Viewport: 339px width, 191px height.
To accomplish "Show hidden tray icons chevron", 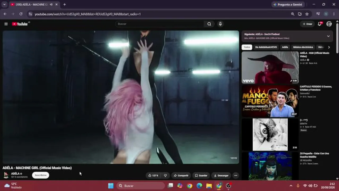I will tap(291, 186).
